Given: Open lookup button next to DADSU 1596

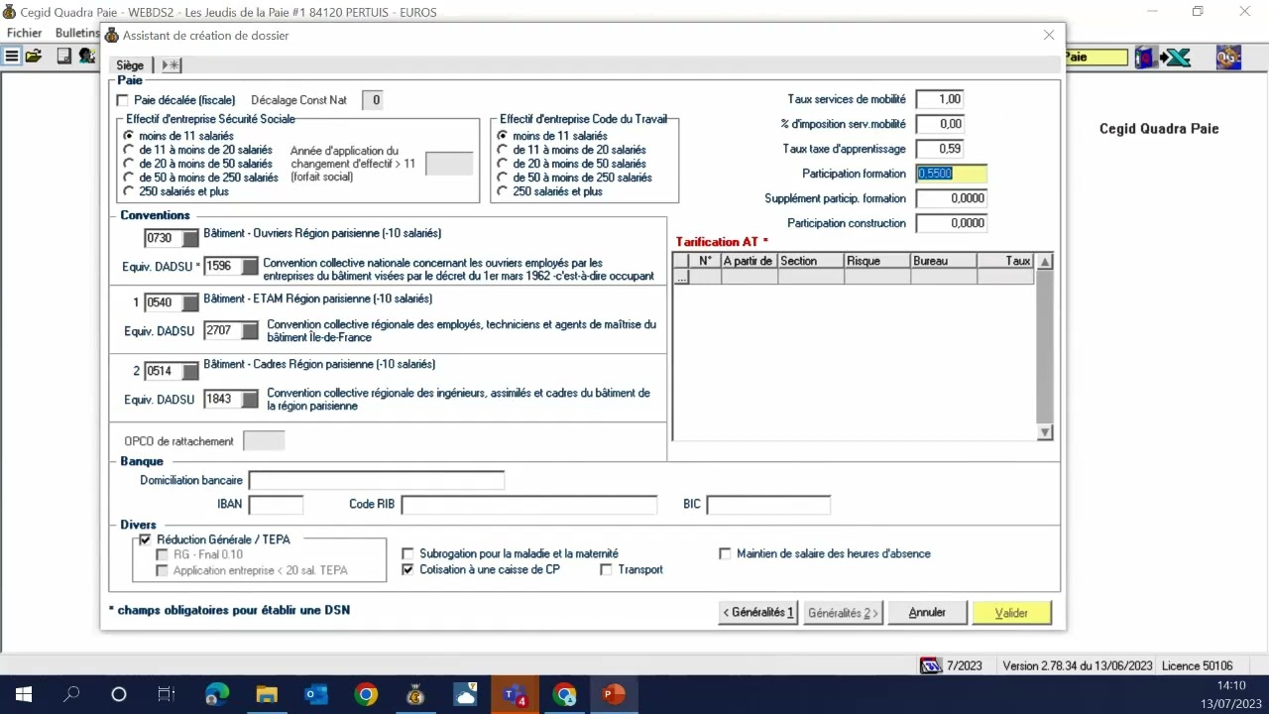Looking at the screenshot, I should coord(250,266).
